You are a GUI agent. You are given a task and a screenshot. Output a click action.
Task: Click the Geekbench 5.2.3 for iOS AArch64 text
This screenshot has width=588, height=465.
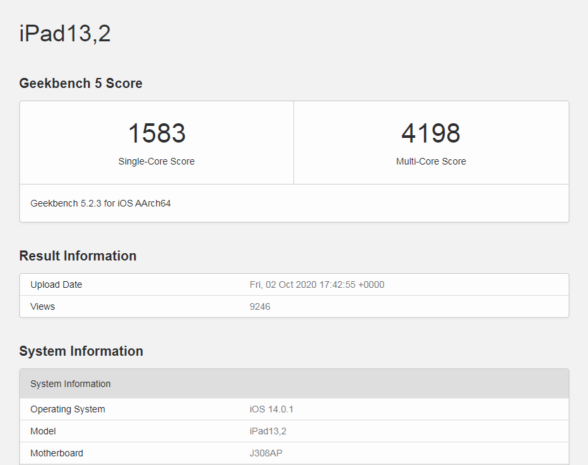point(101,203)
